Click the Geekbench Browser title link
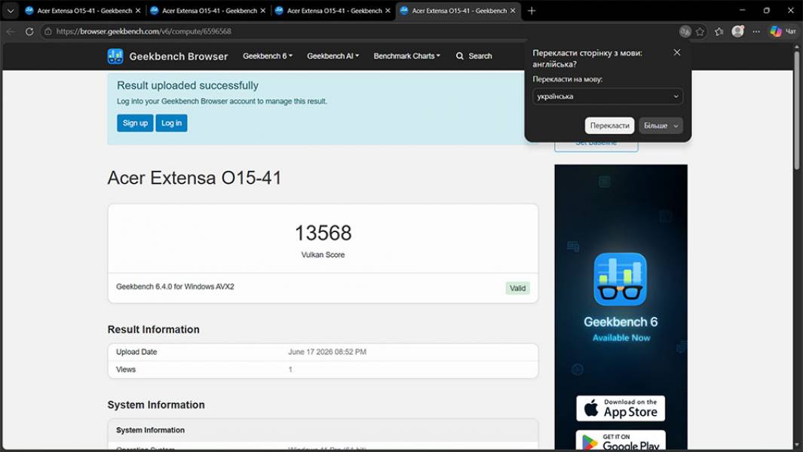Screen dimensions: 803x452 178,56
